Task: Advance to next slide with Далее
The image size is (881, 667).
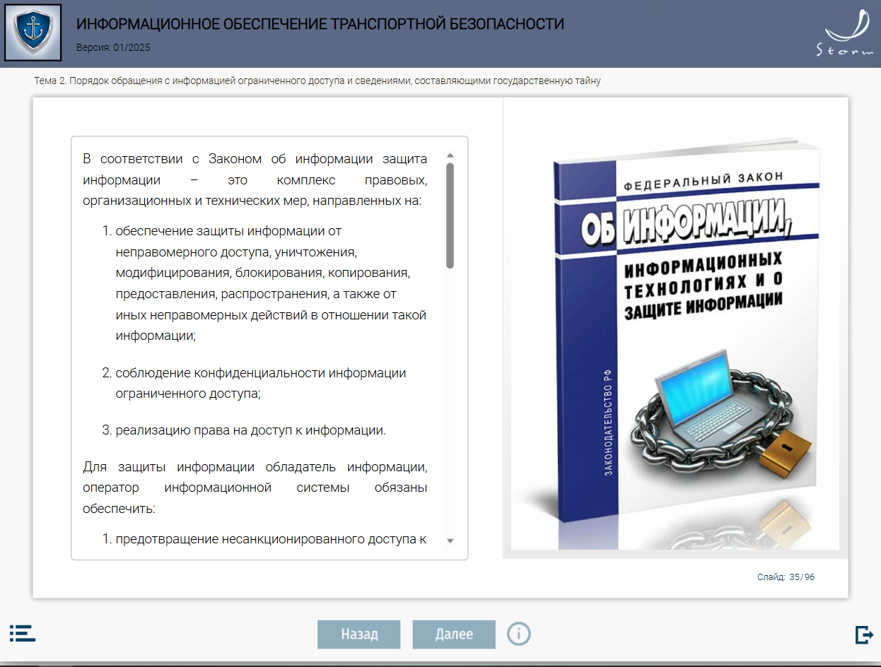Action: pos(454,634)
